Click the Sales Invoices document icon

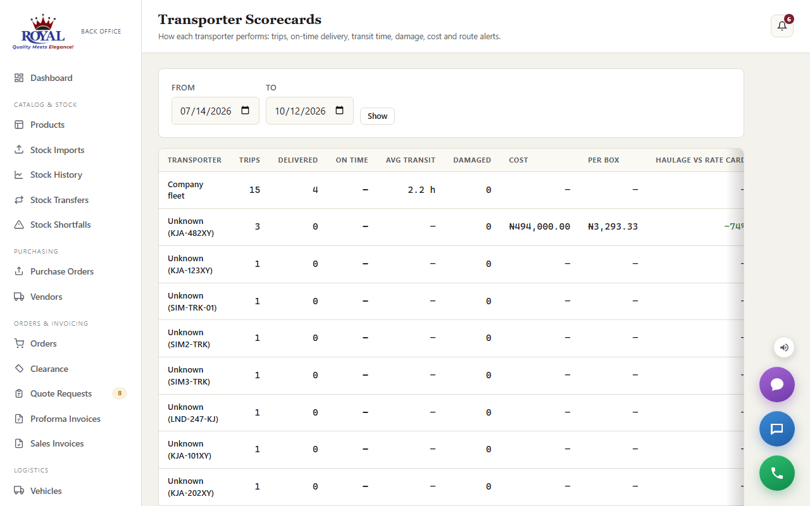19,443
